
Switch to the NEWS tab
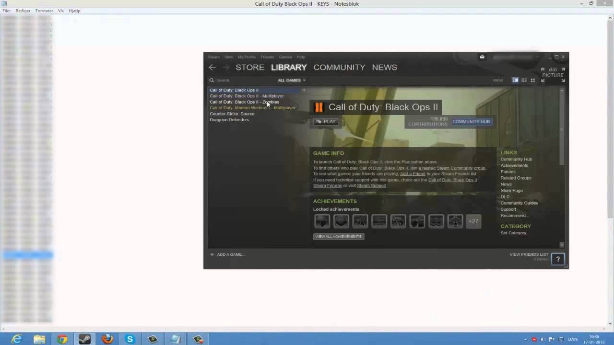coord(385,68)
